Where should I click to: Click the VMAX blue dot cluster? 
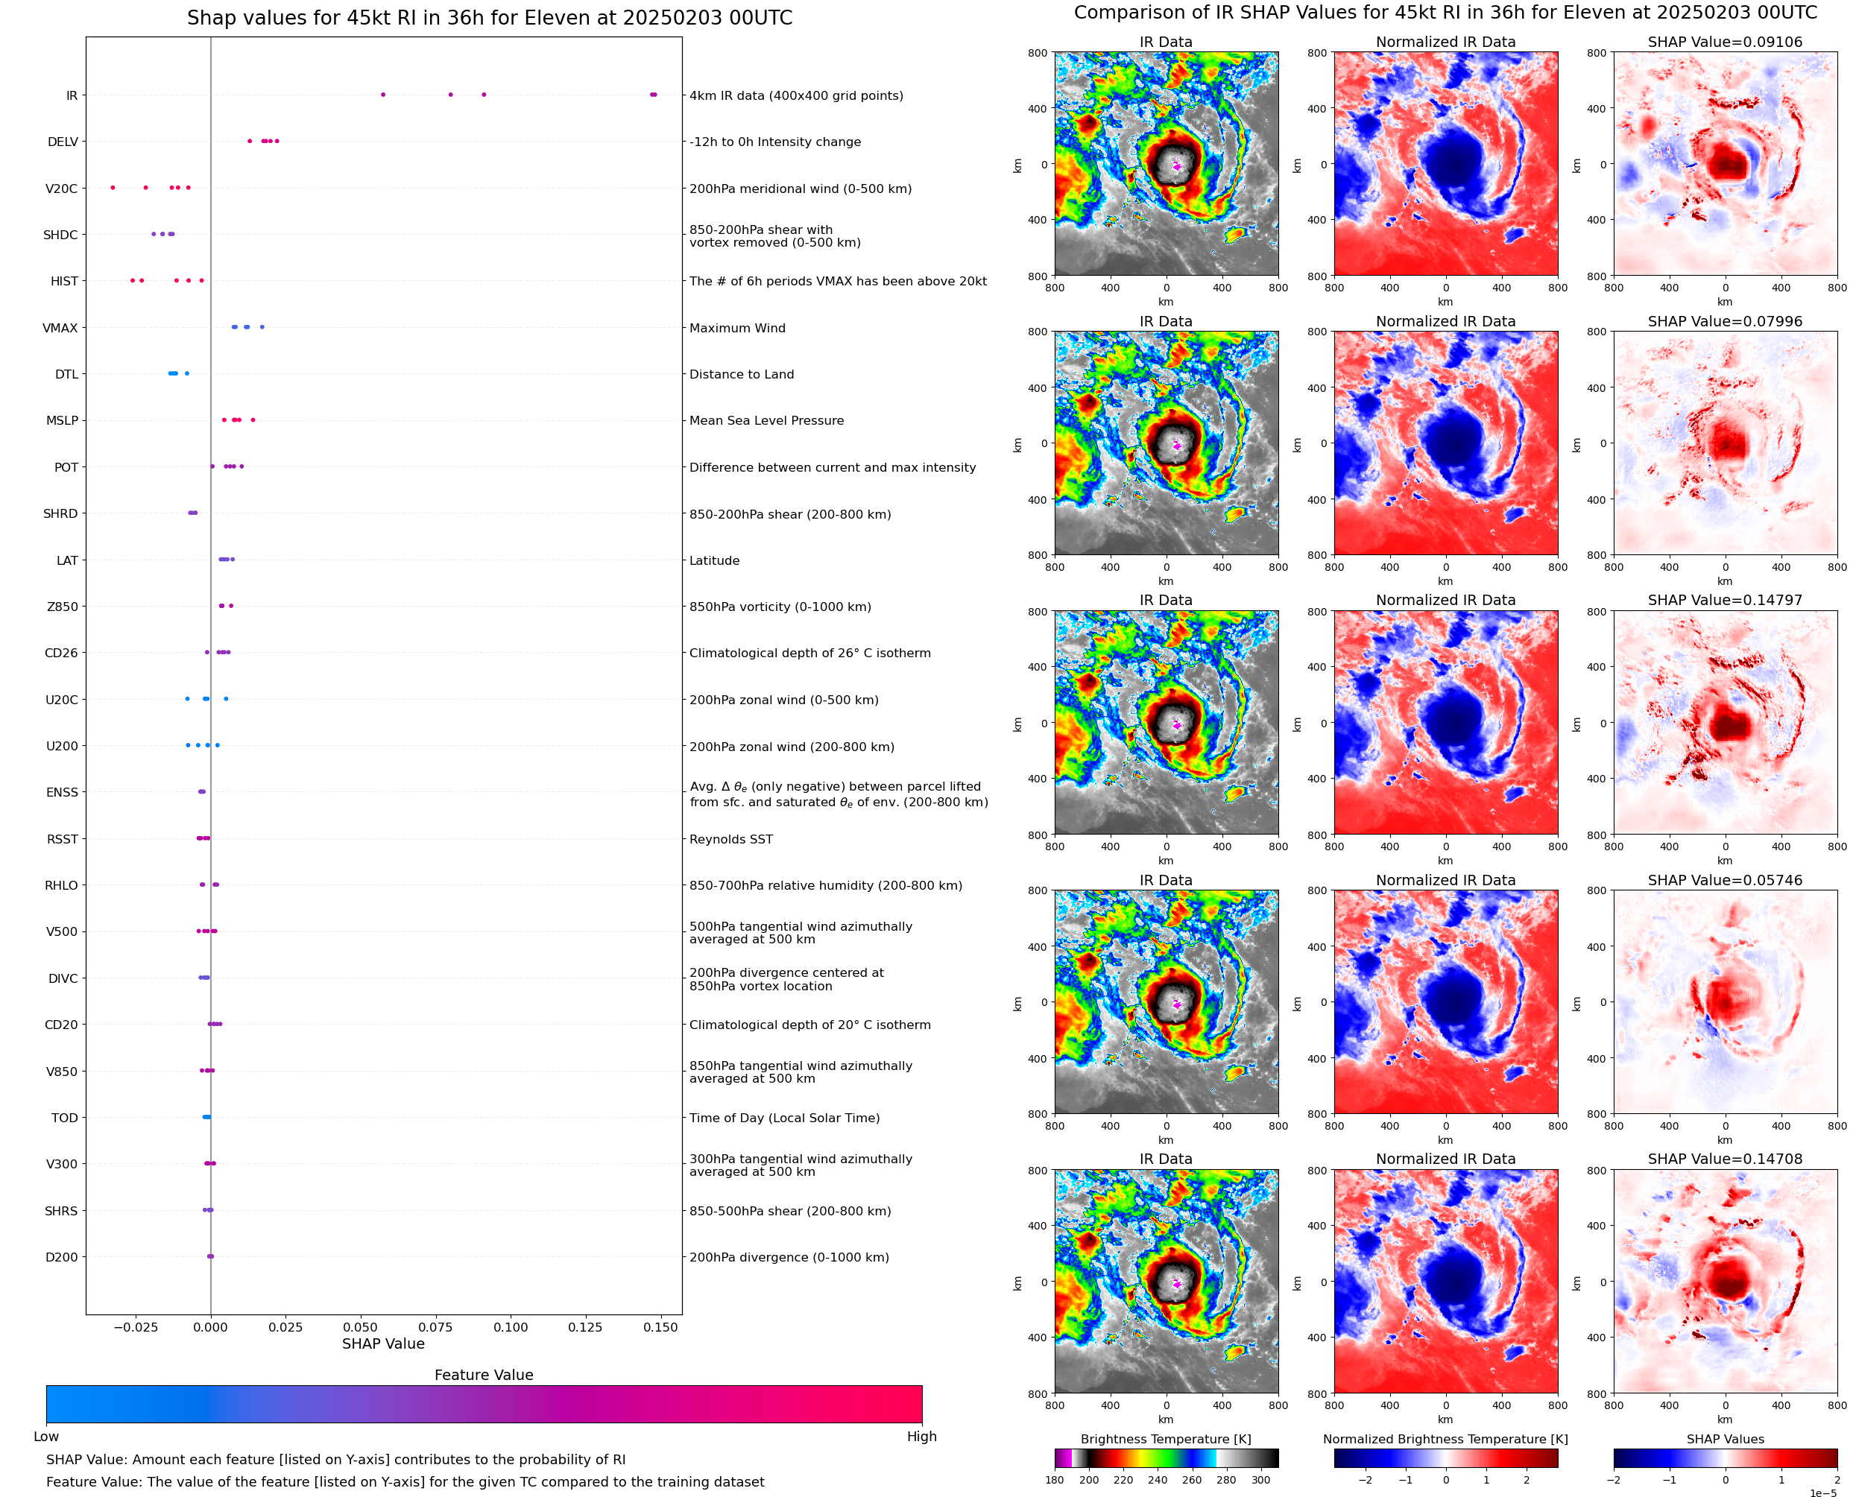246,327
